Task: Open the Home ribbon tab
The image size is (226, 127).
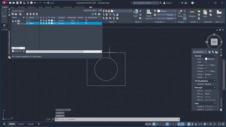Action: coord(5,7)
